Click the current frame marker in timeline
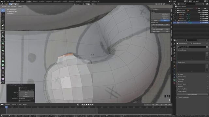 tap(7, 107)
